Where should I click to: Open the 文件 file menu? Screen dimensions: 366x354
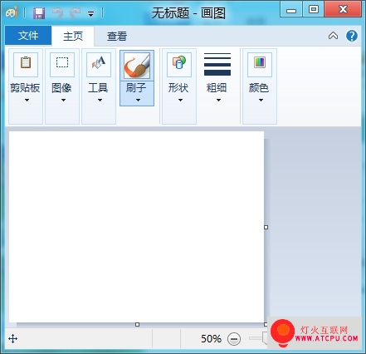tap(28, 36)
